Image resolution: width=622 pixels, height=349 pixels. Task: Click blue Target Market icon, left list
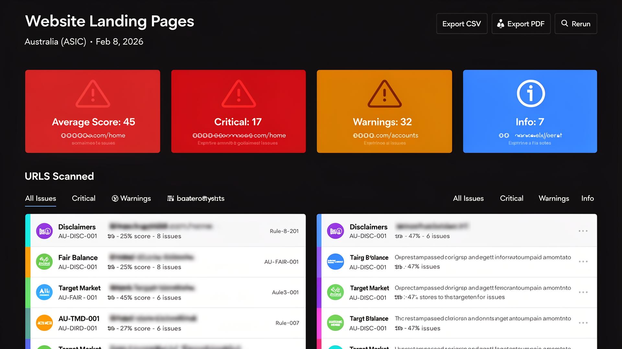pyautogui.click(x=44, y=292)
